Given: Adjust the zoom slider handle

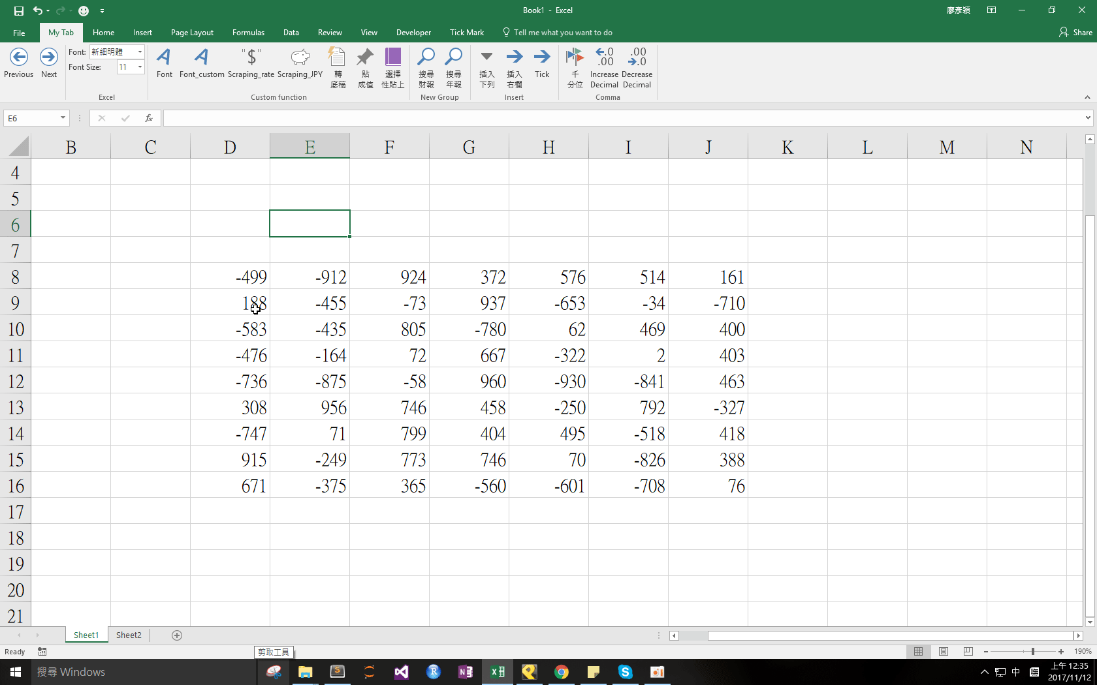Looking at the screenshot, I should coord(1032,652).
